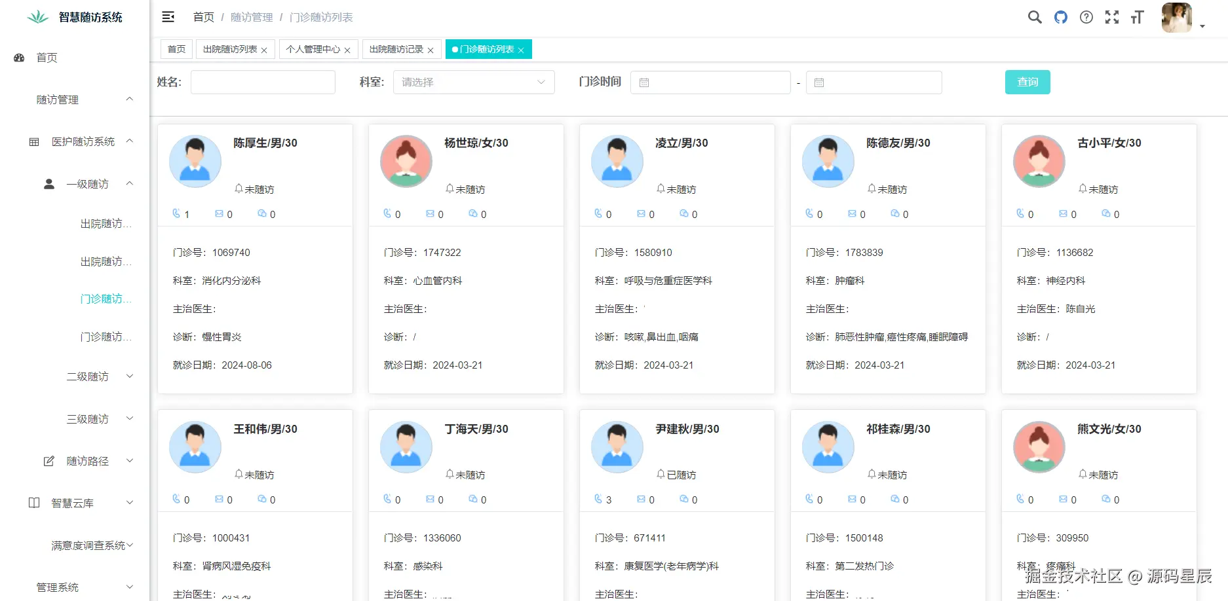
Task: Go to 首页 in the sidebar
Action: (75, 58)
